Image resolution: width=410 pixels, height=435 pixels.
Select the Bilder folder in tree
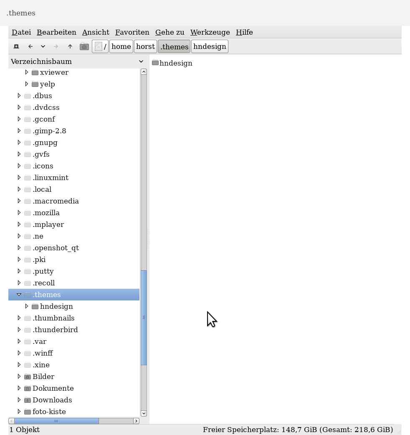click(x=43, y=376)
